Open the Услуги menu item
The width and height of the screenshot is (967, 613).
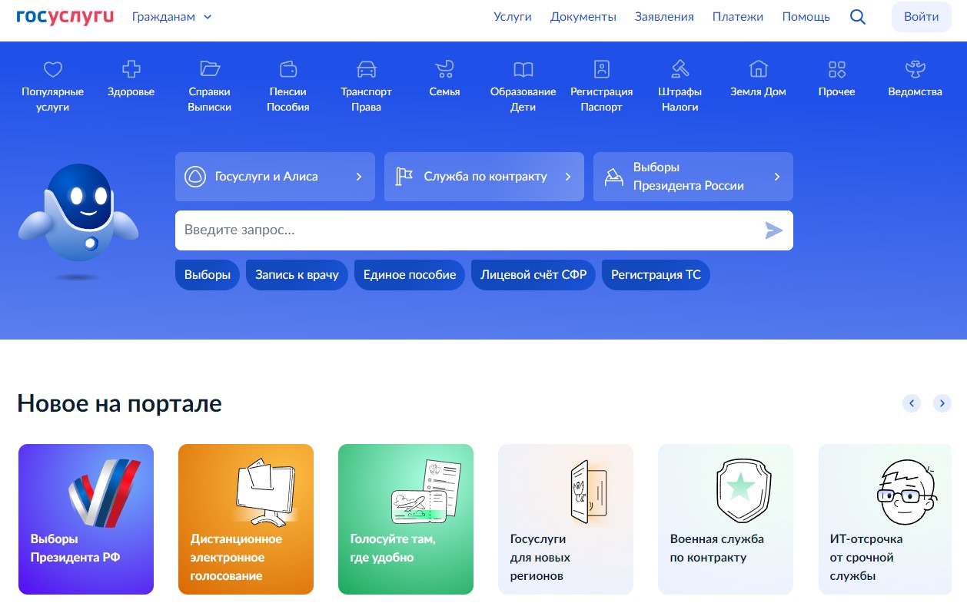coord(513,17)
